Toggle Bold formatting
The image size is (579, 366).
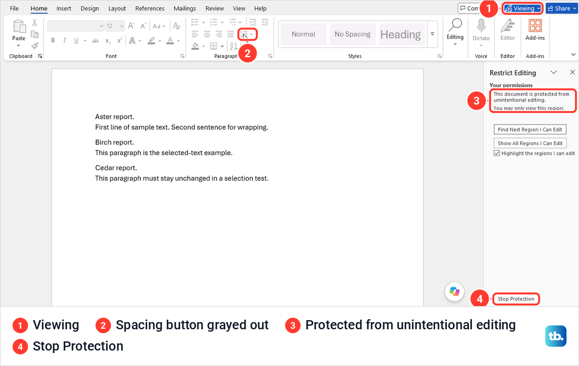[53, 41]
